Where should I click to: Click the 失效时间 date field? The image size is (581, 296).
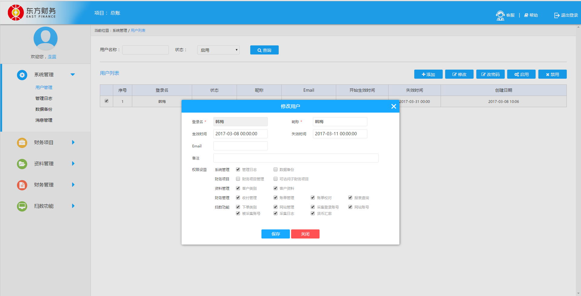[340, 134]
